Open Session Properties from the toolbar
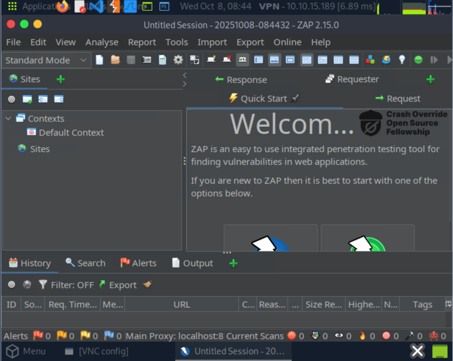 [163, 60]
